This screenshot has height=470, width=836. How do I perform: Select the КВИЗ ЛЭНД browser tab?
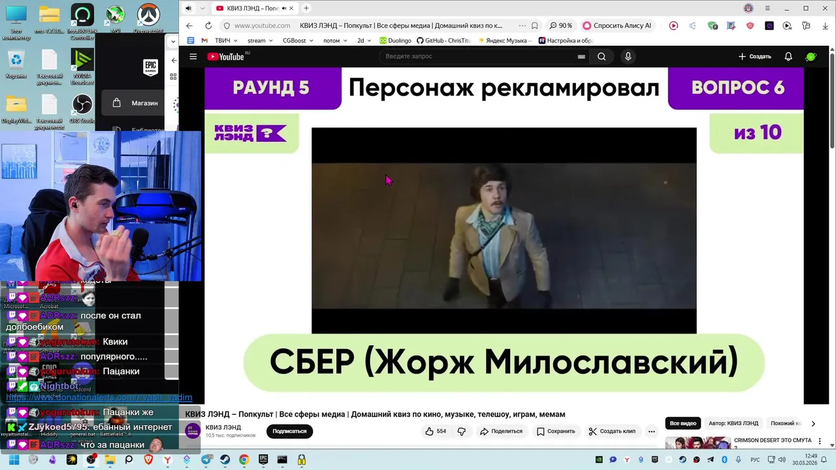pos(254,8)
